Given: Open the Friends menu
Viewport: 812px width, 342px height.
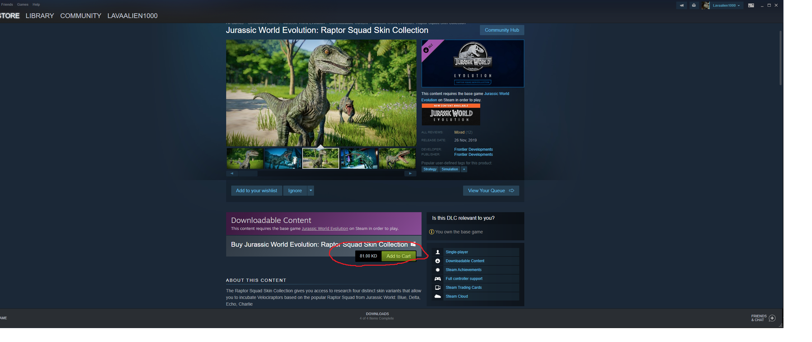Looking at the screenshot, I should (x=7, y=4).
